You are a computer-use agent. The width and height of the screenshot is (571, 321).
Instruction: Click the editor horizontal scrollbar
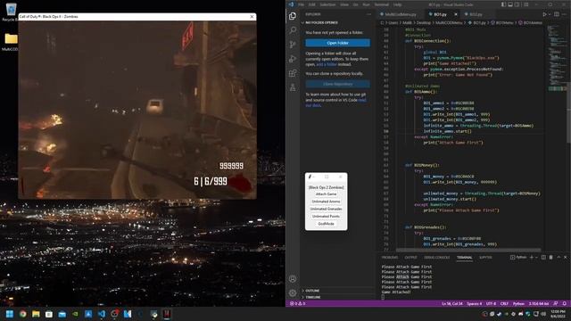[468, 250]
